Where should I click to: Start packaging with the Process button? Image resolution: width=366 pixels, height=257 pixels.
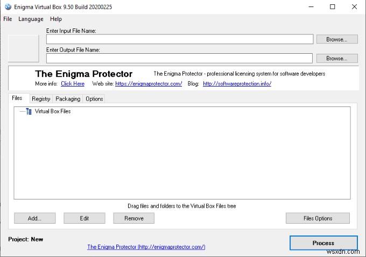pyautogui.click(x=323, y=243)
